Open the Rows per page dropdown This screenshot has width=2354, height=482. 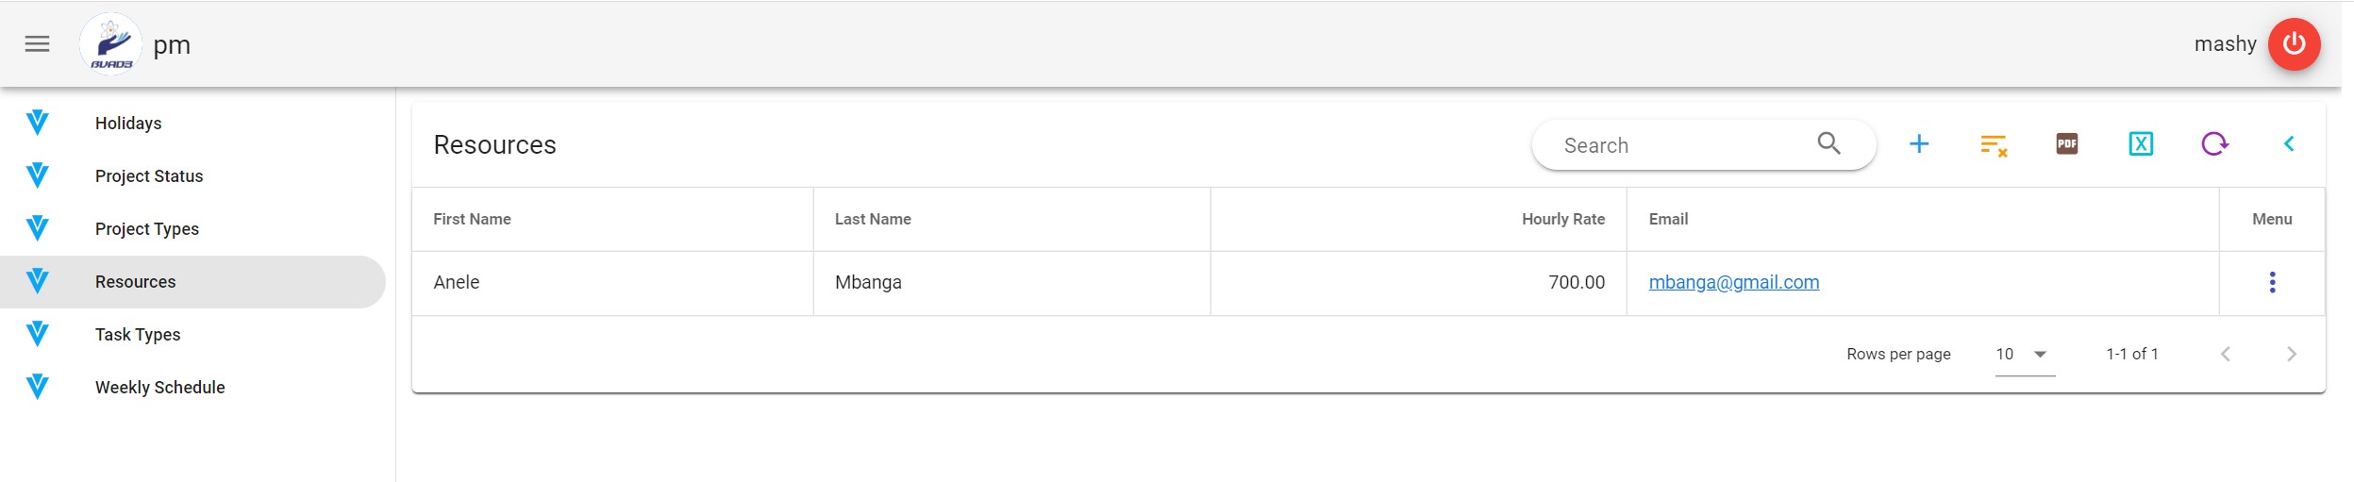click(2024, 355)
